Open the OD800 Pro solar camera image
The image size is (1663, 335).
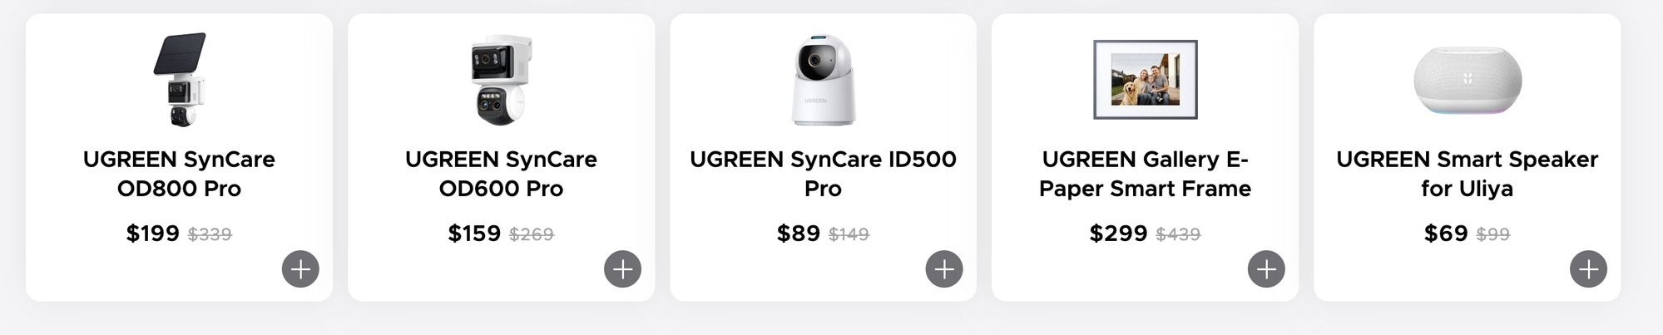pos(179,79)
